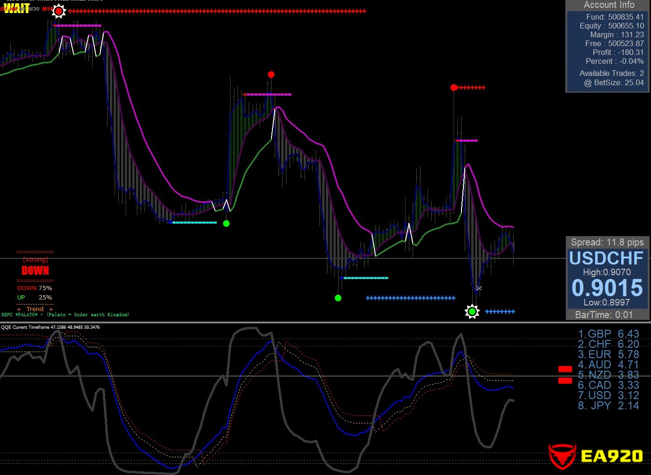Image resolution: width=651 pixels, height=475 pixels.
Task: Click the green dot under the second trough
Action: tap(338, 298)
